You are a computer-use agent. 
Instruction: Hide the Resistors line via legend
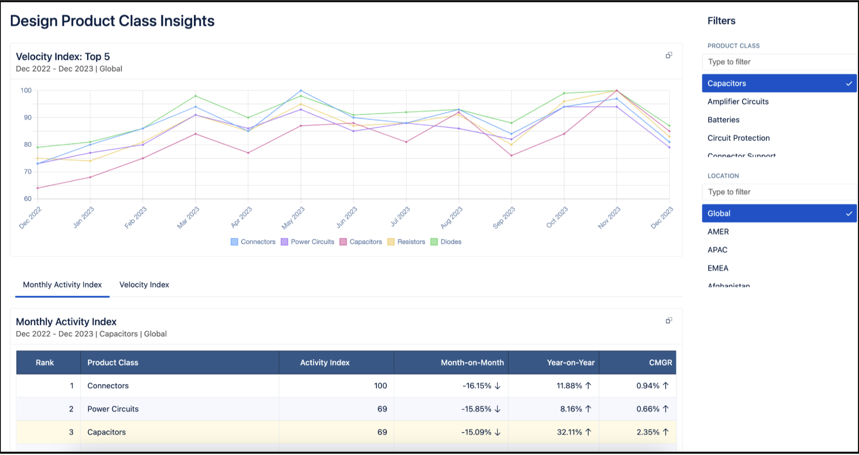click(x=406, y=242)
